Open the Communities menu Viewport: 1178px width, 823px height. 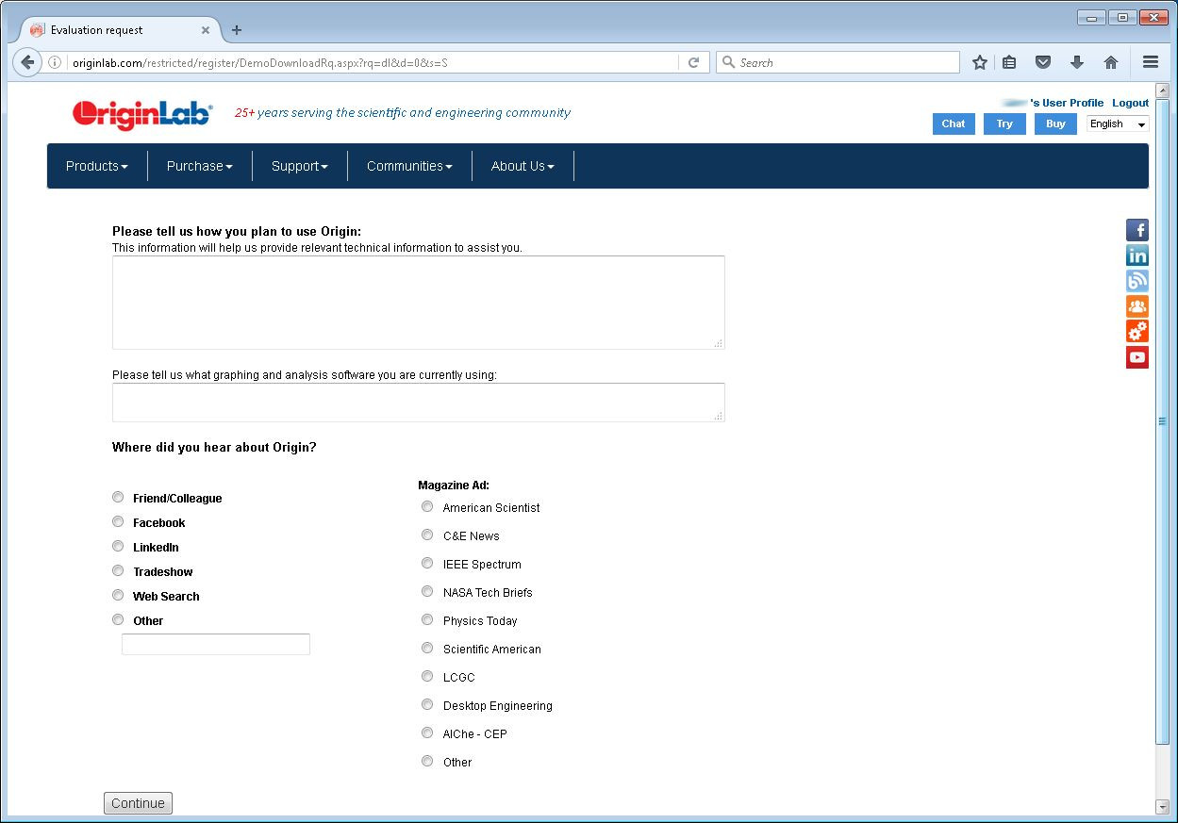[409, 166]
